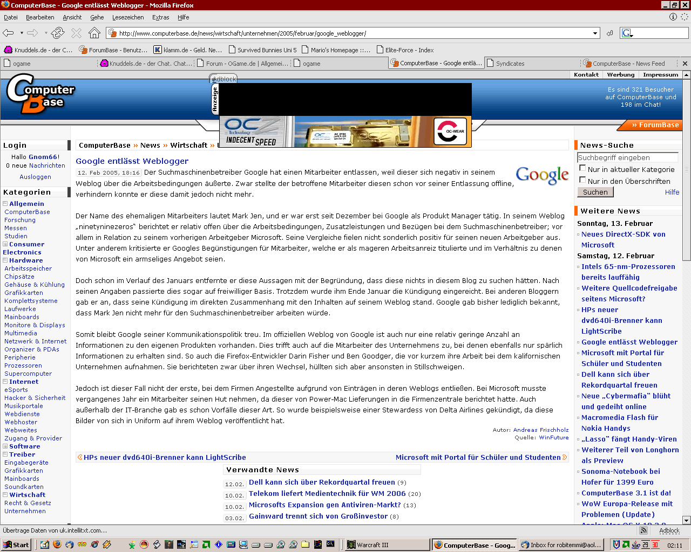Open 'Dell kann sich über Rekordquartal freuen' related news
The height and width of the screenshot is (552, 691).
point(322,482)
